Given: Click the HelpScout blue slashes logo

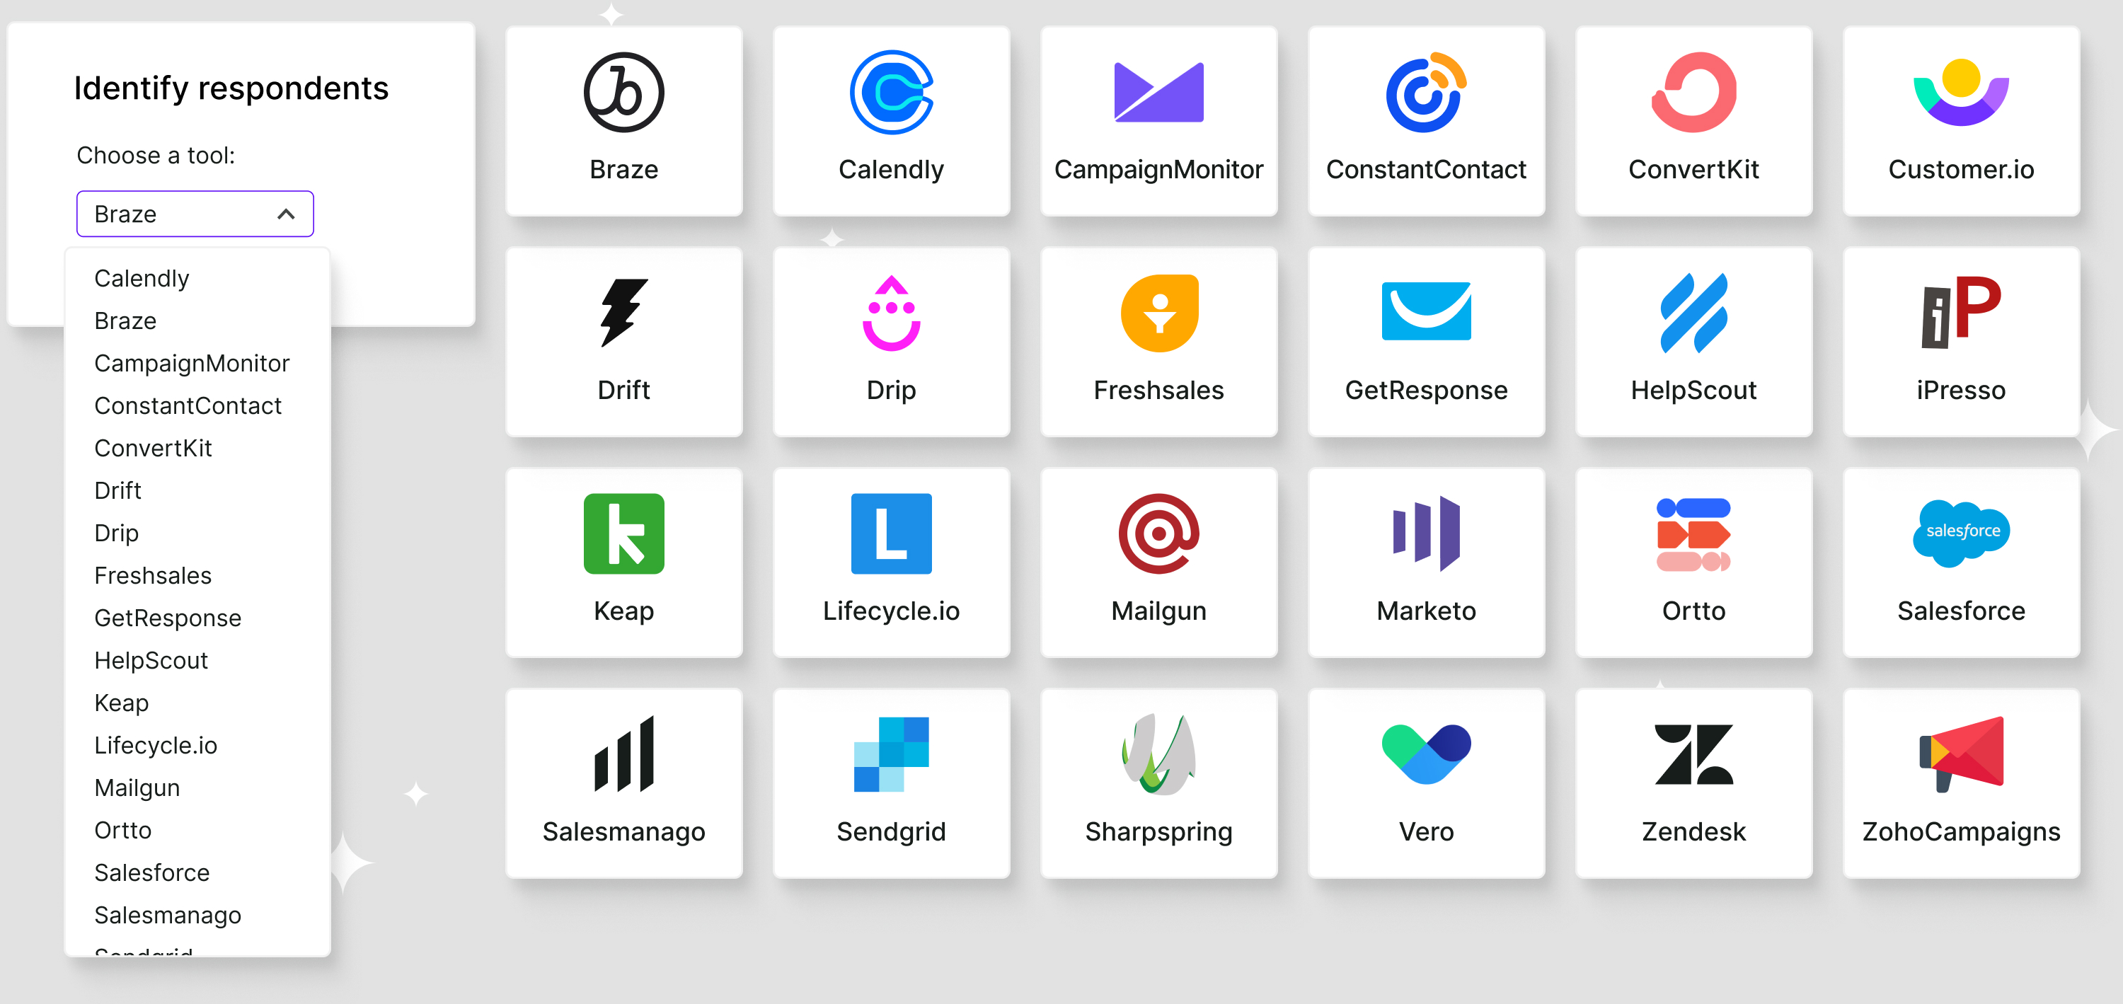Looking at the screenshot, I should pyautogui.click(x=1693, y=313).
